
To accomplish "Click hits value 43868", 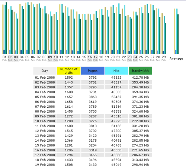I will click(116, 155).
